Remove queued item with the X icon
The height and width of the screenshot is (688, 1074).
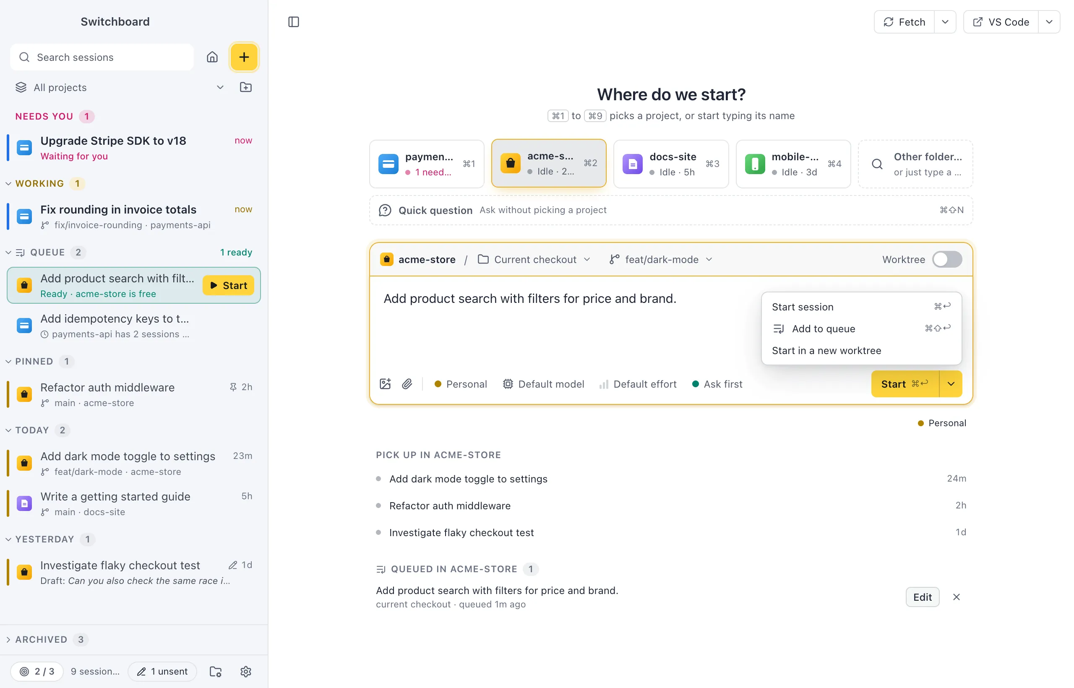956,597
